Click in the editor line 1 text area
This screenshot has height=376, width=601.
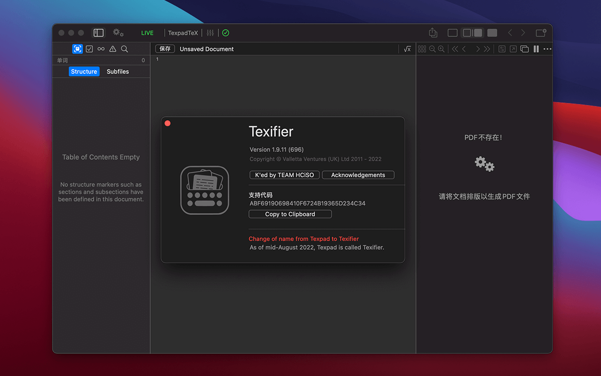tap(283, 60)
